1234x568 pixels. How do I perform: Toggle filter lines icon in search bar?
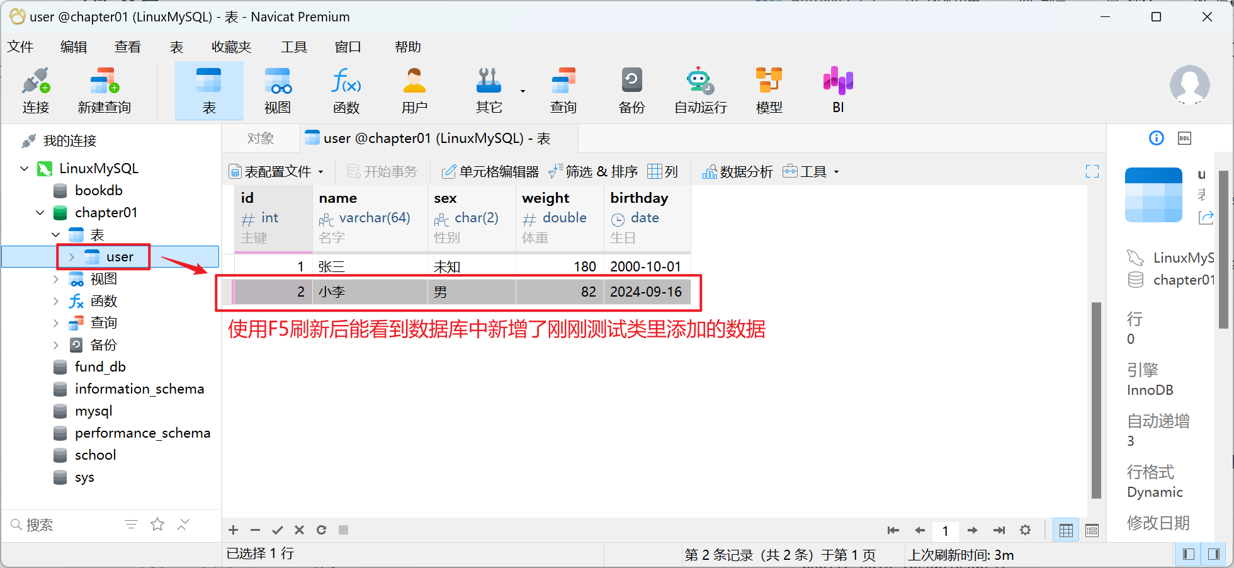pos(131,524)
